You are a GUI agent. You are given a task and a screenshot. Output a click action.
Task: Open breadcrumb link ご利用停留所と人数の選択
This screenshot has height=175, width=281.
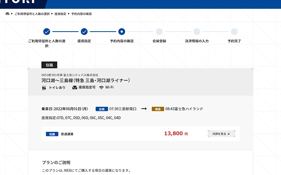(x=32, y=14)
